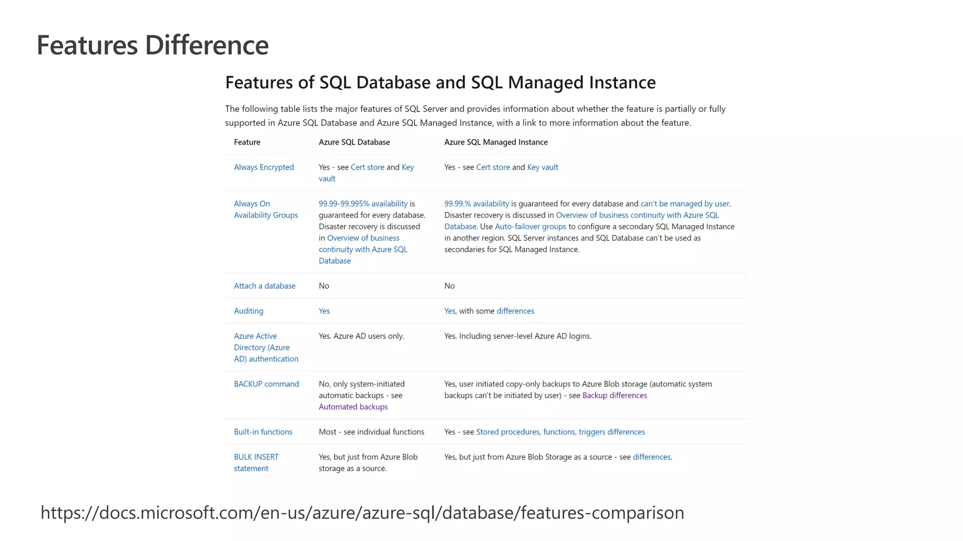
Task: Click the differences link in Auditing row
Action: click(x=515, y=311)
